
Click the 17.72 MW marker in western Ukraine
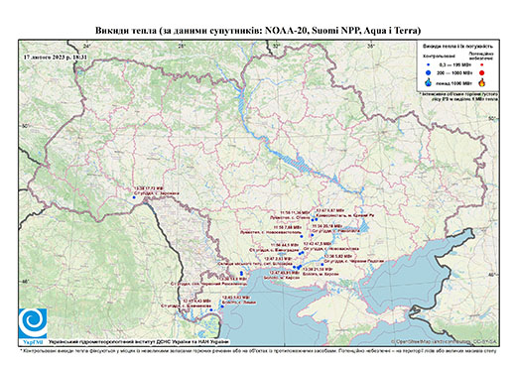134,197
